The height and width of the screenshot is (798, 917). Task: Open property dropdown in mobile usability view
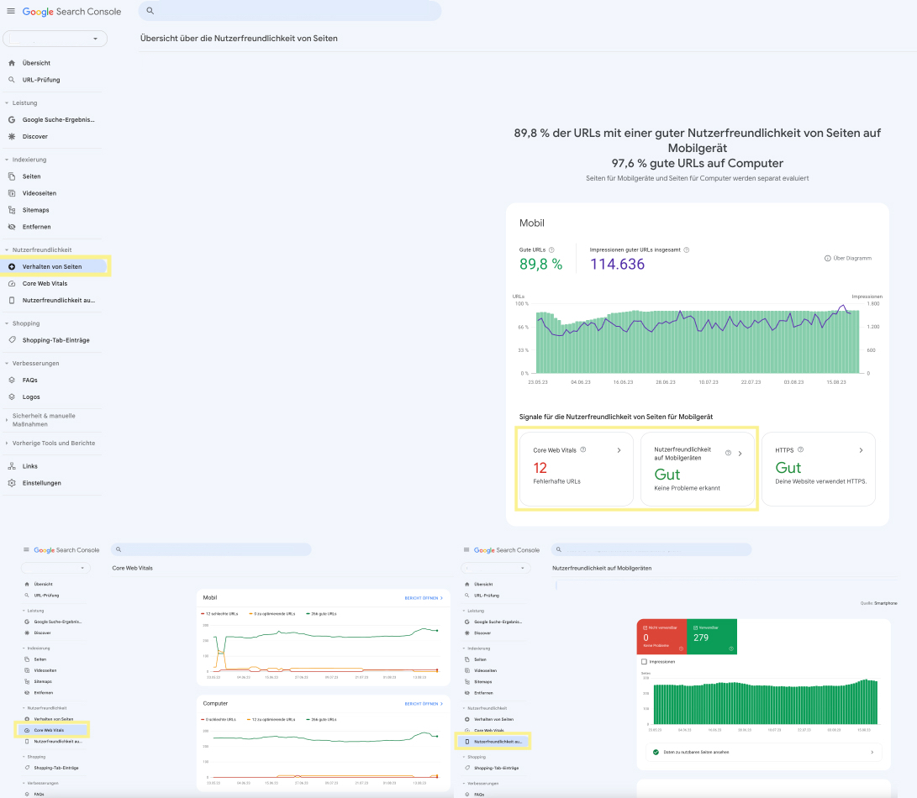(496, 568)
